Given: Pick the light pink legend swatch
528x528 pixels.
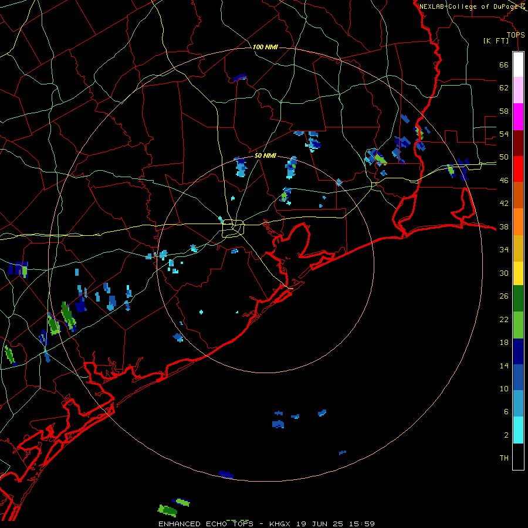Looking at the screenshot, I should (x=518, y=90).
